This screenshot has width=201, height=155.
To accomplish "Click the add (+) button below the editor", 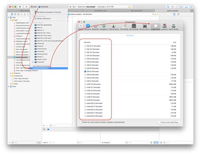I will pos(44,125).
